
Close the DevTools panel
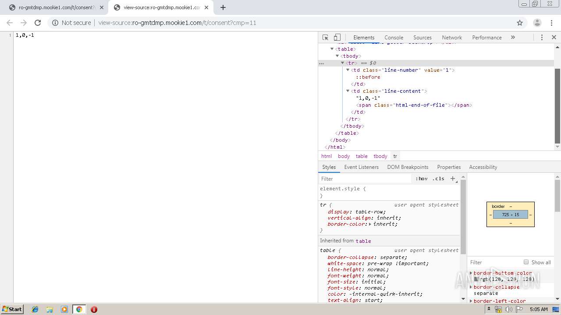click(554, 37)
